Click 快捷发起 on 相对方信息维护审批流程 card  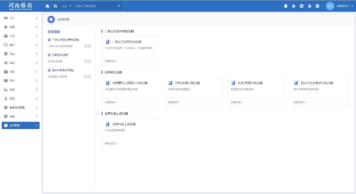300,102
